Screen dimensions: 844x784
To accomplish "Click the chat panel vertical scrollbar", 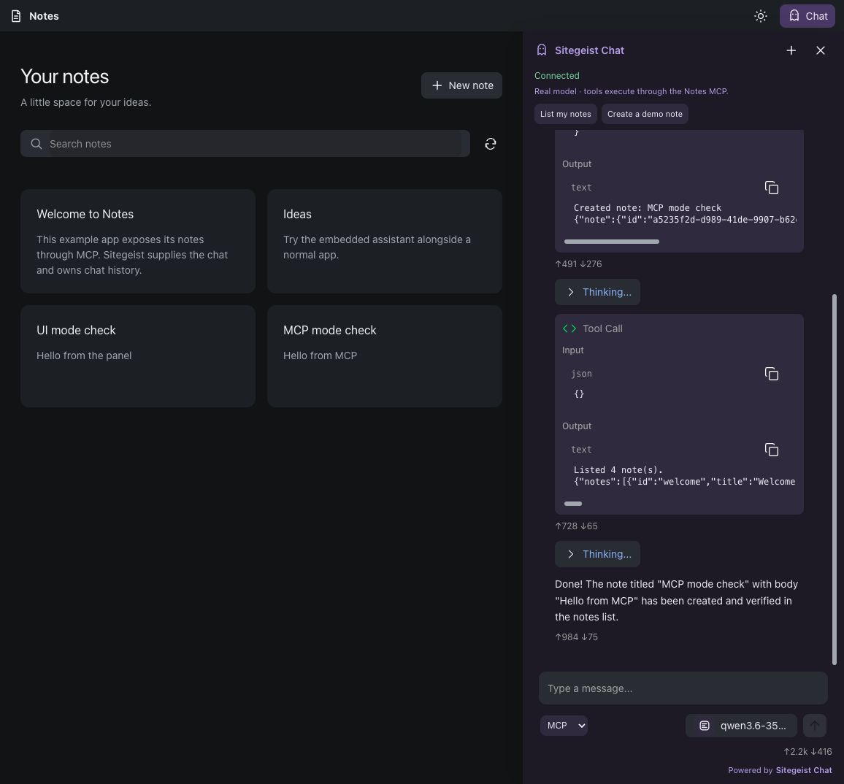I will click(x=835, y=479).
